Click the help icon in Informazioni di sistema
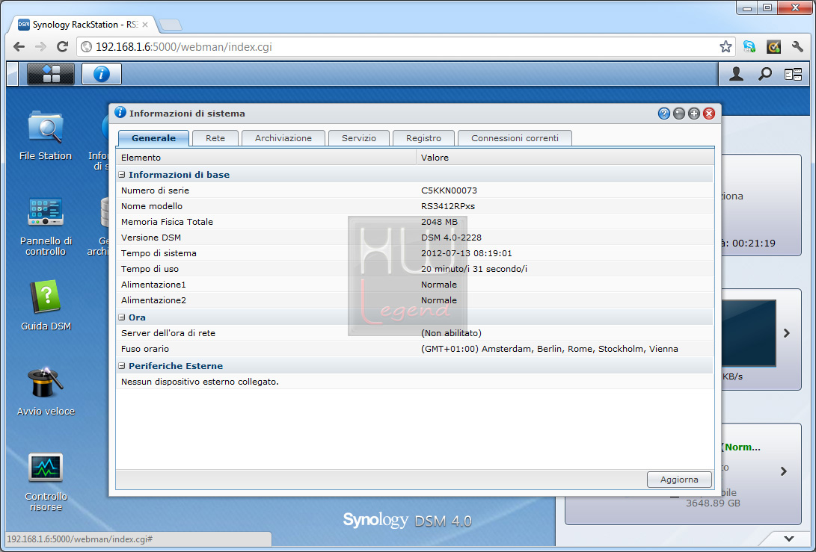 pos(663,114)
